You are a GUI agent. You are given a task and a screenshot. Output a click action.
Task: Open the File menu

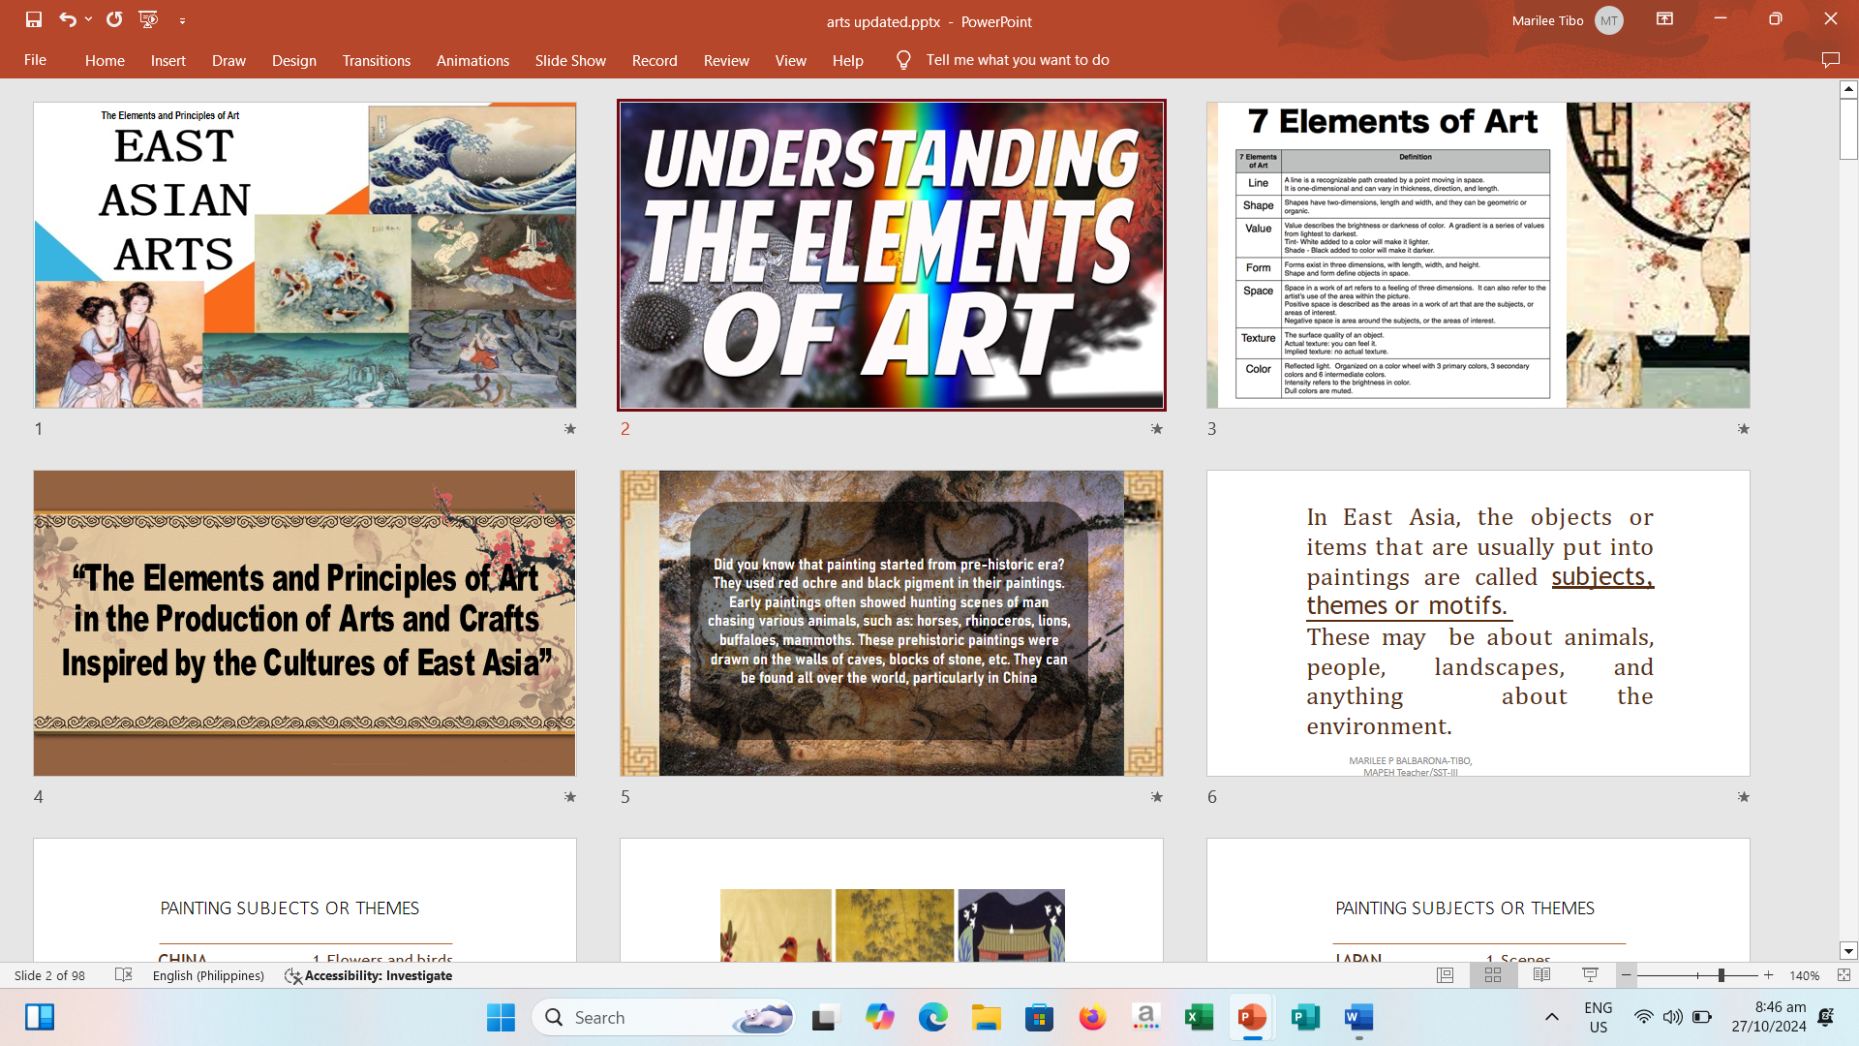(35, 60)
